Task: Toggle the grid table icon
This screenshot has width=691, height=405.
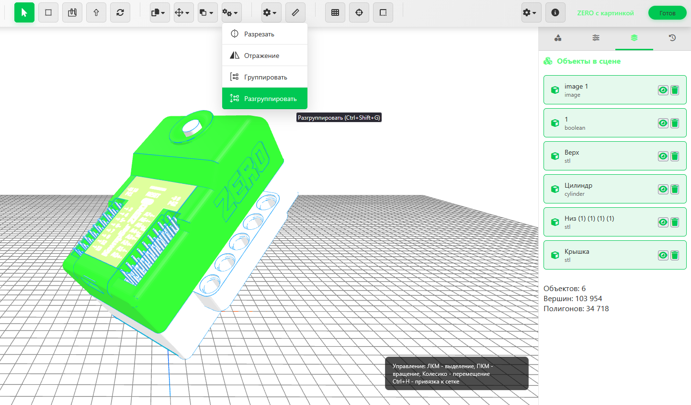Action: point(335,12)
